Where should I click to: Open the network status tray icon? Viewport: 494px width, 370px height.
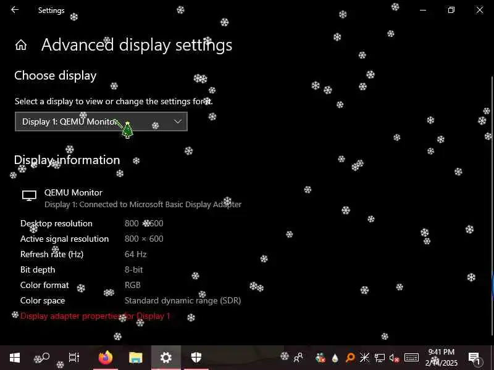pyautogui.click(x=379, y=358)
